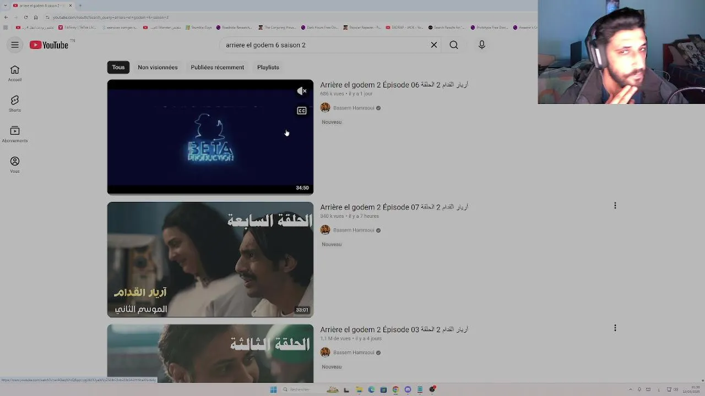Open Bassem Hamraoui channel name under Épisode 03
Screen dimensions: 705x396
(x=354, y=353)
